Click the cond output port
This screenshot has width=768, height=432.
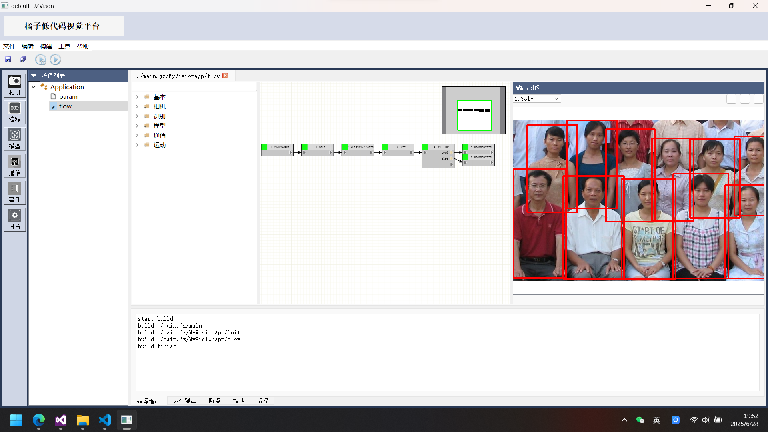click(x=452, y=153)
